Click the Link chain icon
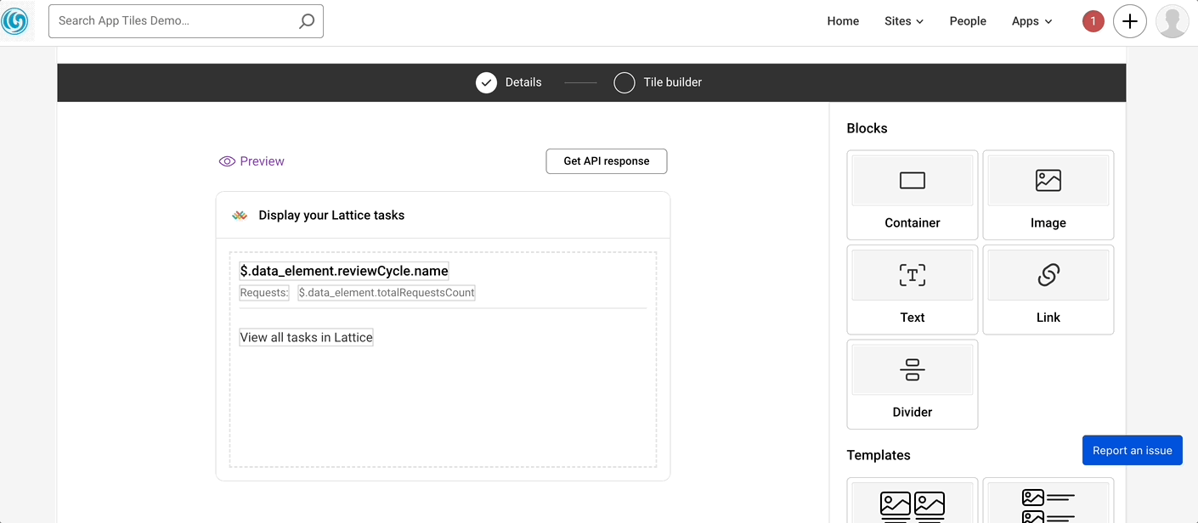Image resolution: width=1198 pixels, height=523 pixels. [1048, 274]
